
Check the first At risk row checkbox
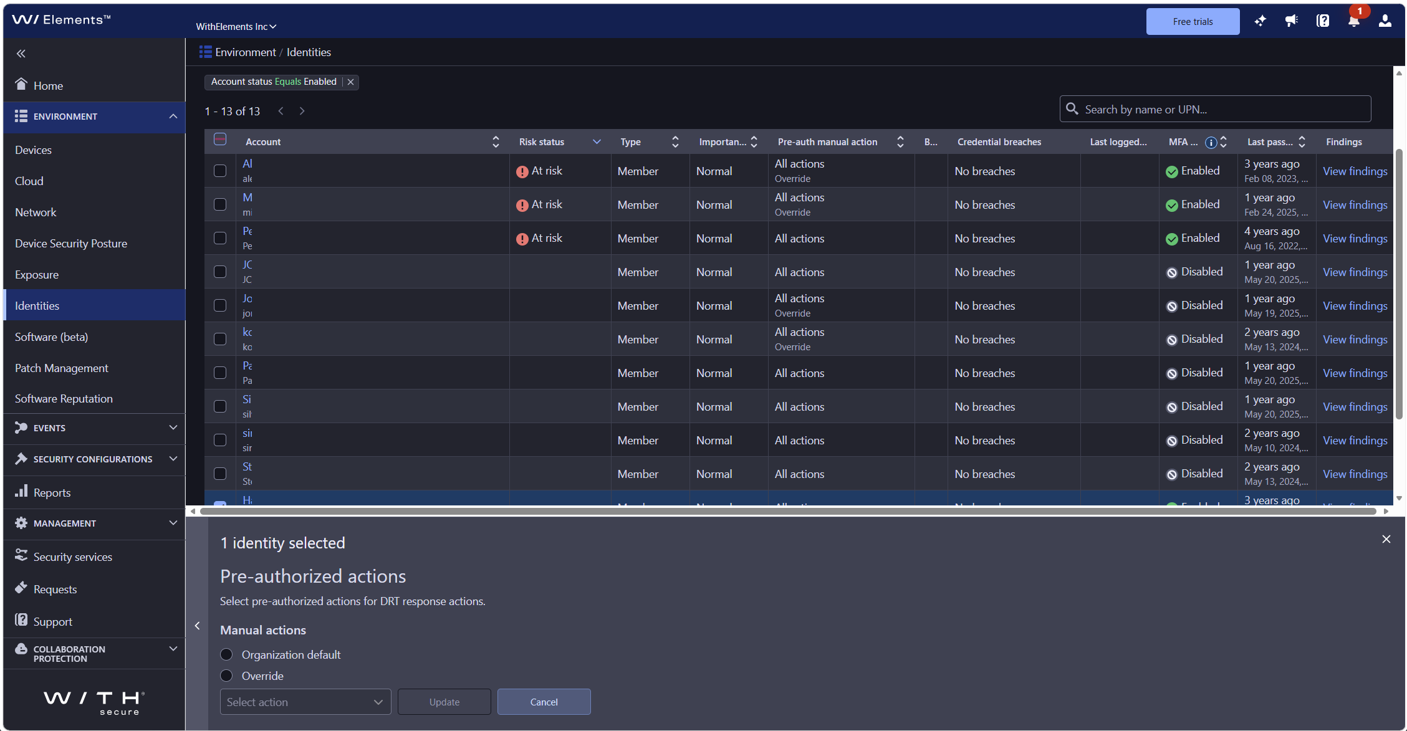tap(220, 171)
